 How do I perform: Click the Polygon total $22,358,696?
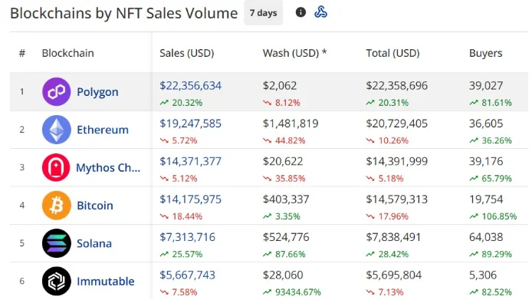(x=397, y=86)
